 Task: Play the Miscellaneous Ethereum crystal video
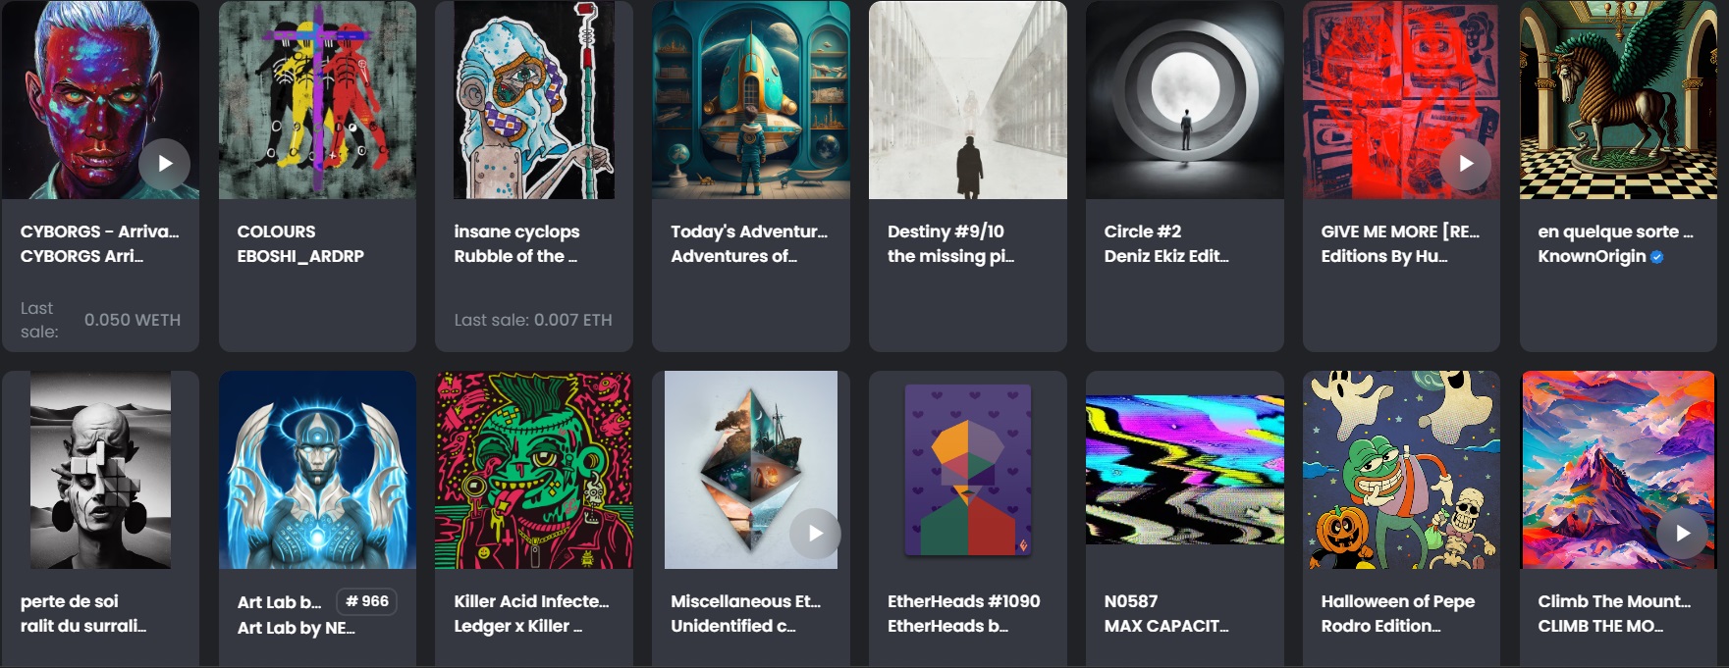[815, 534]
